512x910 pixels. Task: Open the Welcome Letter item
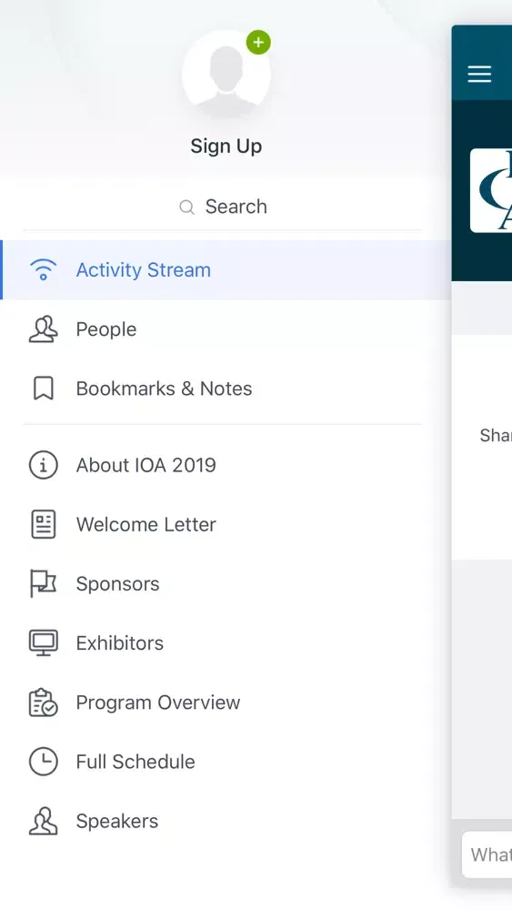pos(146,524)
